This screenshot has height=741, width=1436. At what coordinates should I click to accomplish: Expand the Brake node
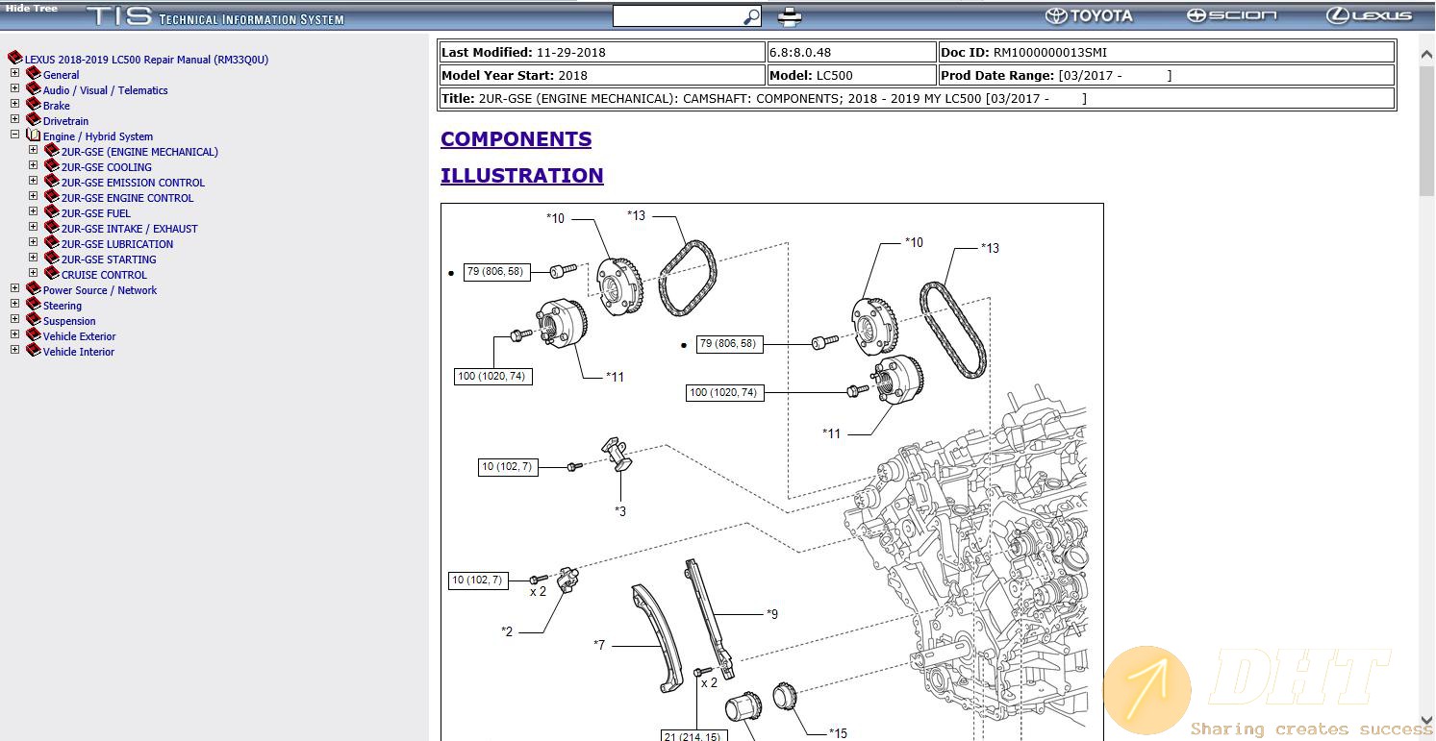pyautogui.click(x=14, y=104)
